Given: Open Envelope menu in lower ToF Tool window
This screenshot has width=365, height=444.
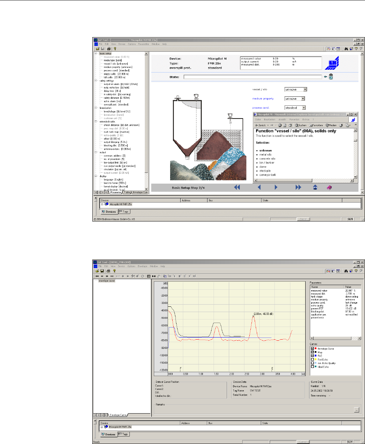Looking at the screenshot, I should 142,266.
